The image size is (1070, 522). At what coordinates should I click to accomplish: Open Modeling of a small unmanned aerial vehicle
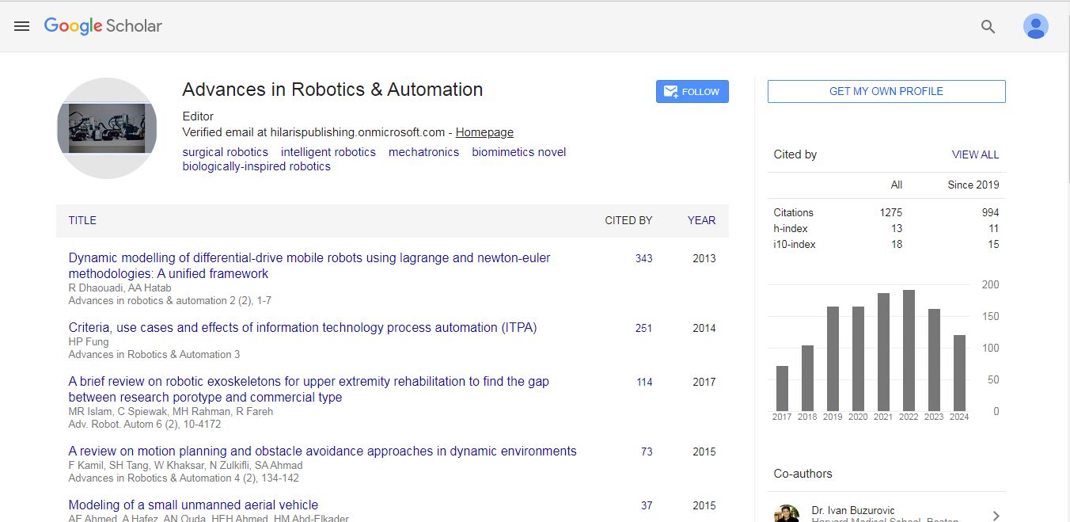coord(193,505)
